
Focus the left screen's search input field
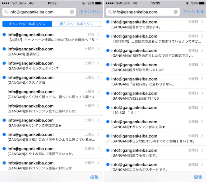39,12
